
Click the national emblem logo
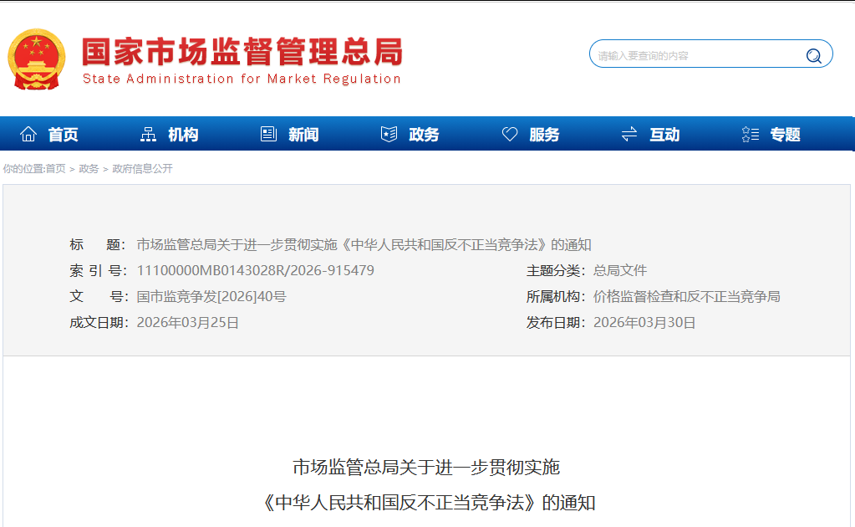click(36, 59)
